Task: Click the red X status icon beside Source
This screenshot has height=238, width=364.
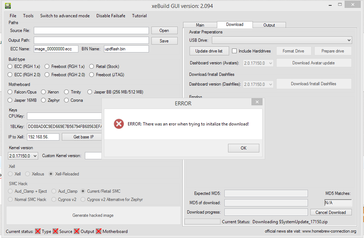Action: [x=55, y=231]
